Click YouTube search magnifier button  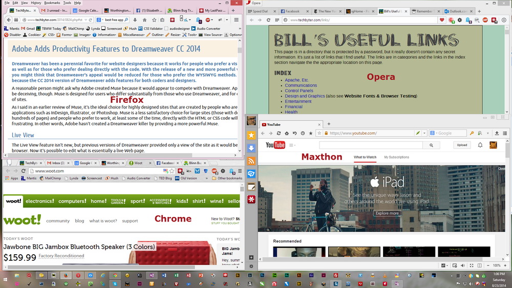pos(431,145)
